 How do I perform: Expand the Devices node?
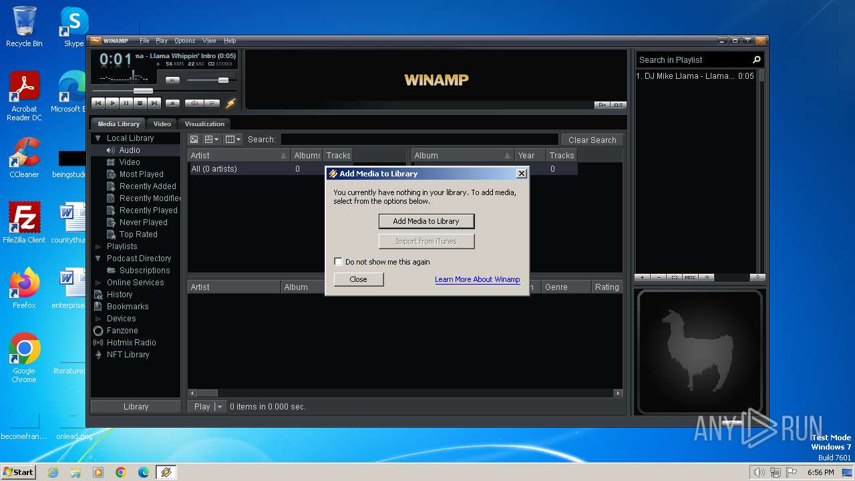[98, 319]
